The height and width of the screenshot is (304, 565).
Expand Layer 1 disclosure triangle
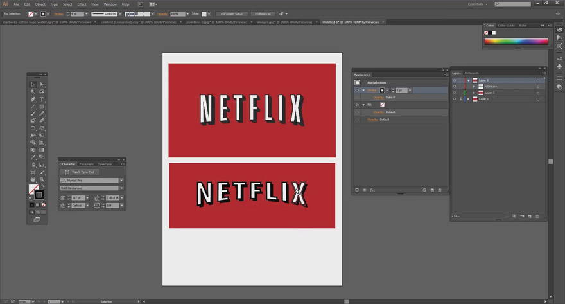(x=469, y=99)
